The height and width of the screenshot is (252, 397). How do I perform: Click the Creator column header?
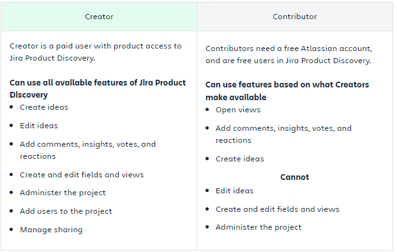(x=99, y=17)
